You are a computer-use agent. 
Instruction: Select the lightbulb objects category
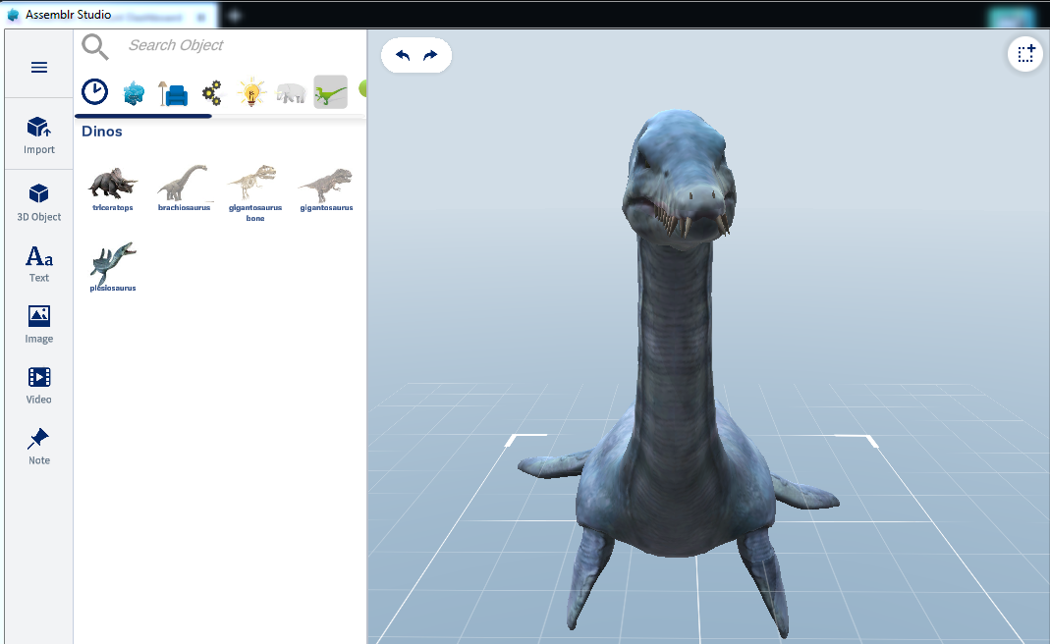[250, 91]
